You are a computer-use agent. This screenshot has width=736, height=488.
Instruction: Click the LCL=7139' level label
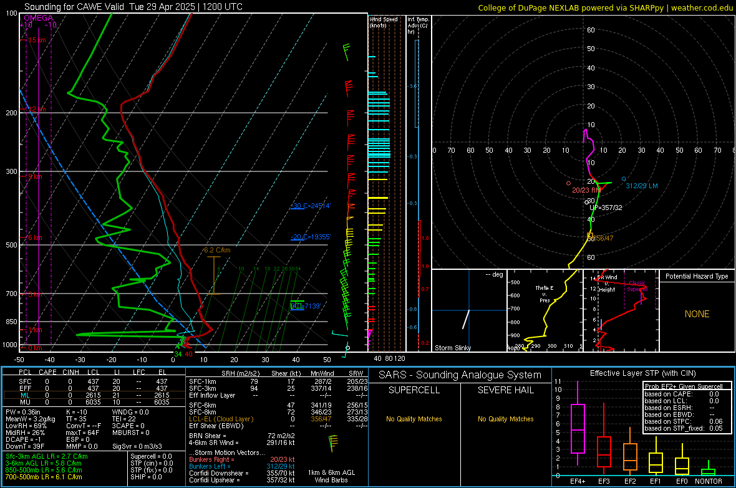[x=306, y=306]
